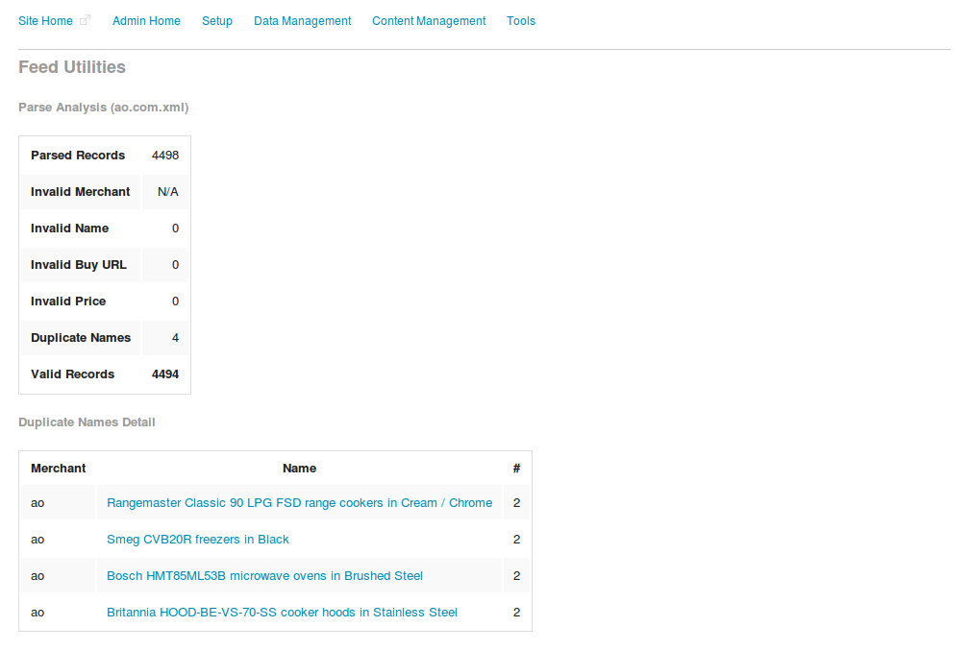Click the Name column header
The height and width of the screenshot is (651, 969).
click(x=299, y=469)
